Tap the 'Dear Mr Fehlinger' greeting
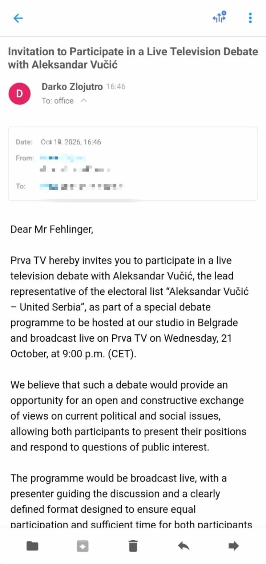 point(52,230)
